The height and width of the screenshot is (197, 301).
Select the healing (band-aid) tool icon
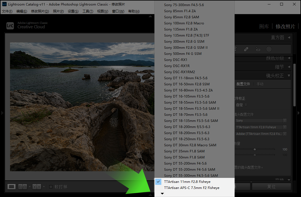(246, 49)
